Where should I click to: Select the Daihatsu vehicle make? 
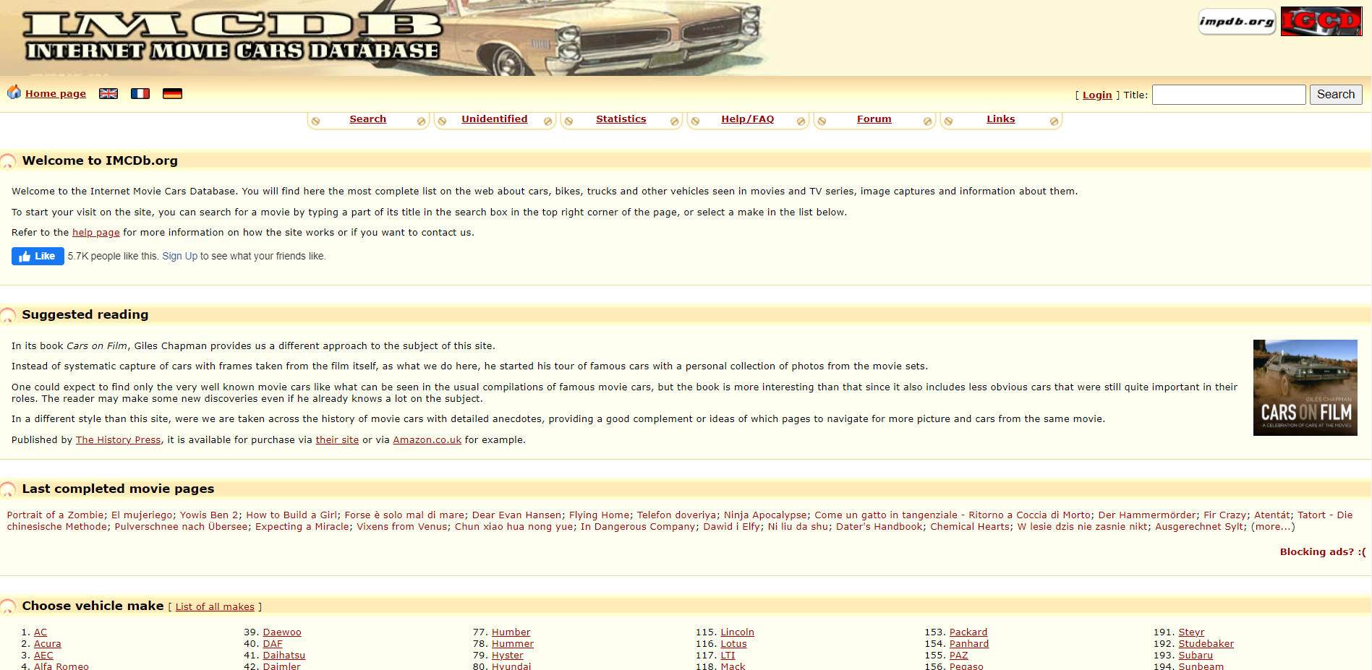[284, 656]
